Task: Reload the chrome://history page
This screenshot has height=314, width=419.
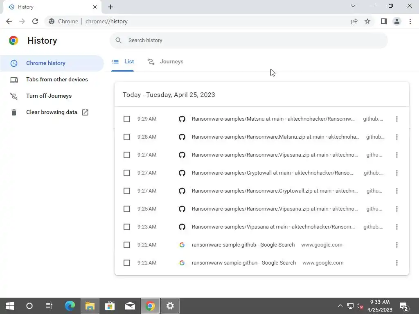Action: click(x=35, y=21)
